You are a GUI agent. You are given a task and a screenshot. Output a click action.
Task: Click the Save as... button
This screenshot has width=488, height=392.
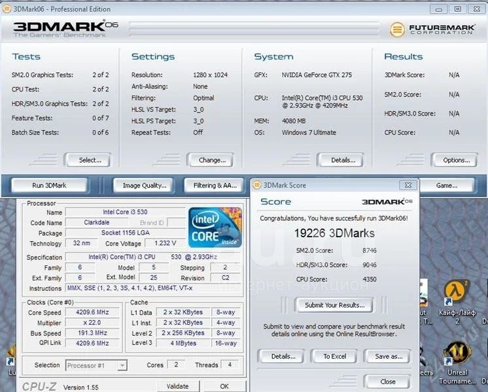(387, 356)
